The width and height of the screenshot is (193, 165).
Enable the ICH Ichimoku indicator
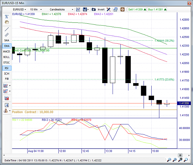pyautogui.click(x=7, y=74)
